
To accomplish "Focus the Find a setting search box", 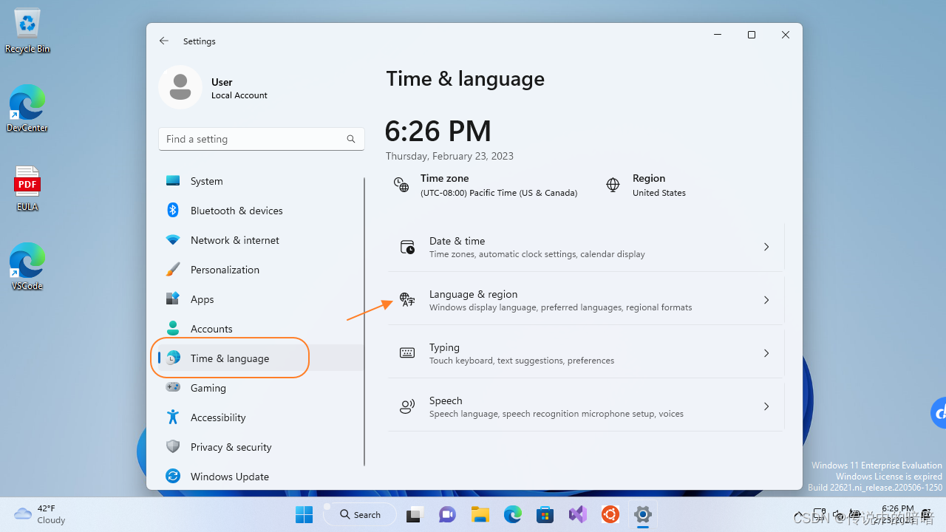I will click(262, 139).
